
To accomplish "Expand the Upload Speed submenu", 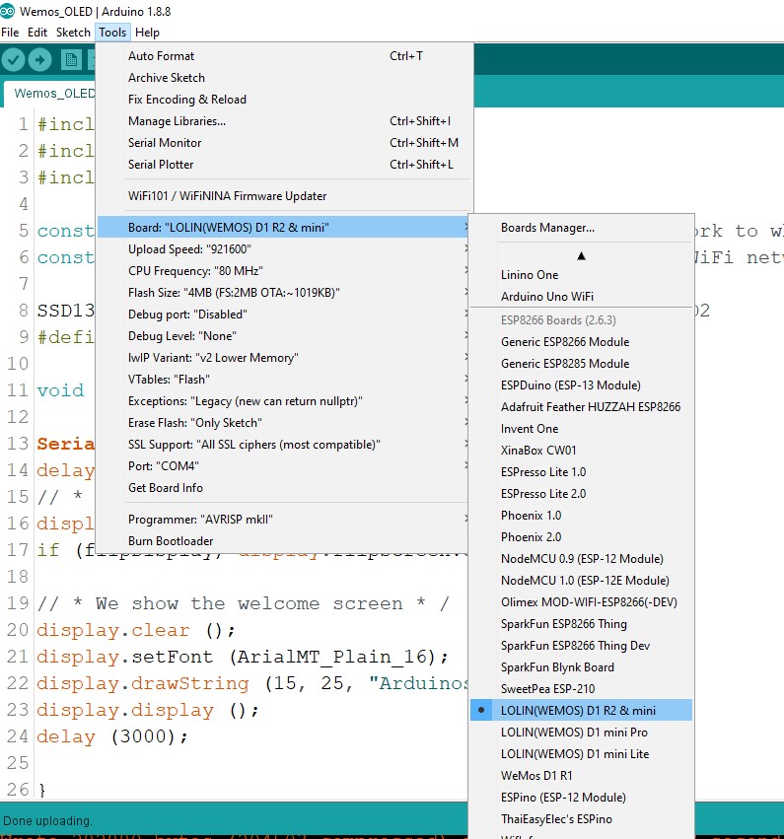I will pyautogui.click(x=284, y=249).
